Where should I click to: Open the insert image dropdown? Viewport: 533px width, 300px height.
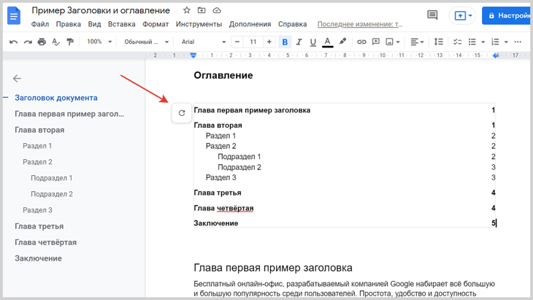[392, 42]
